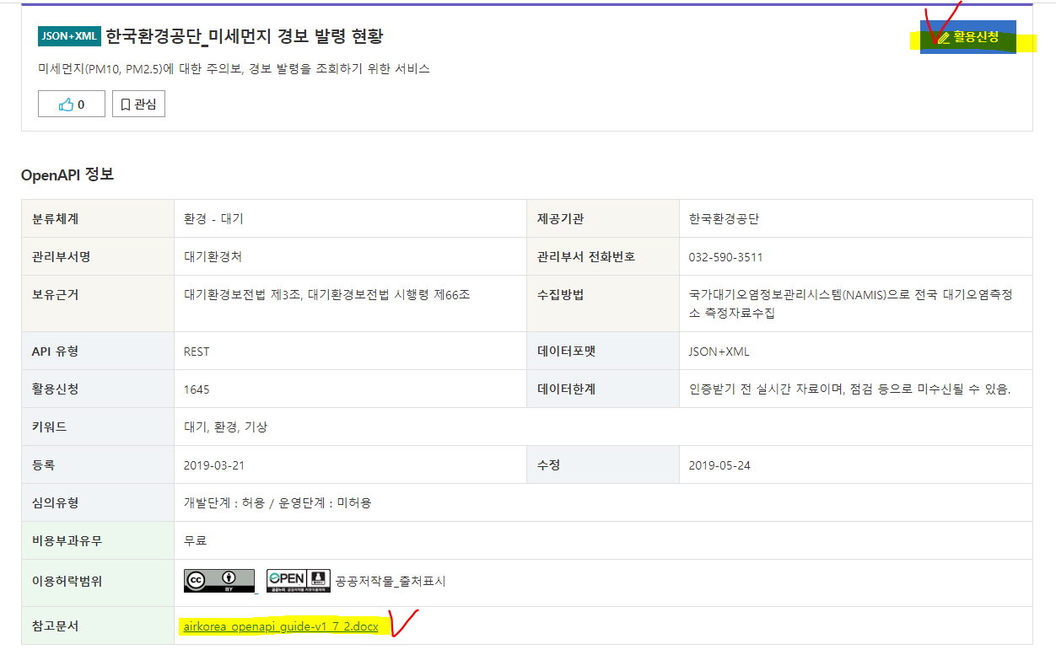Click the keywords 대기, 환경, 기상
The image size is (1056, 655).
pyautogui.click(x=225, y=427)
